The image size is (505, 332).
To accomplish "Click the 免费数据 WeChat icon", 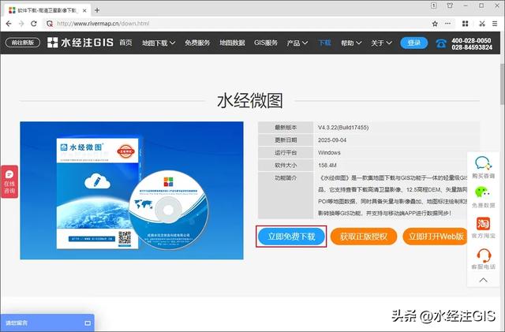I will [482, 192].
